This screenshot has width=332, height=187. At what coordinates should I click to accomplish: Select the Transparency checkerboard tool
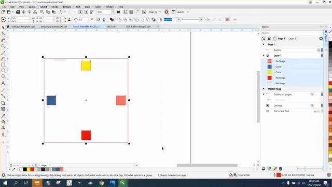[3, 109]
